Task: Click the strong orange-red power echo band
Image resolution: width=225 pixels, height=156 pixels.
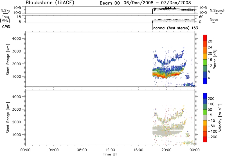Action: 167,75
